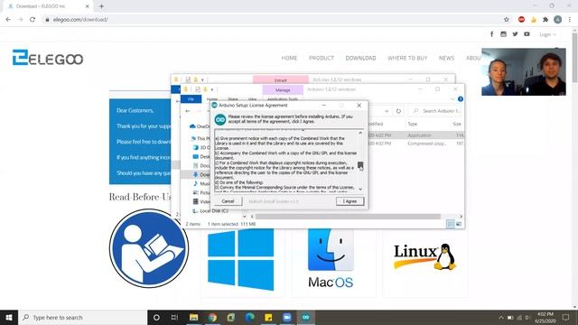Click Arduino installer taskbar icon

click(305, 317)
